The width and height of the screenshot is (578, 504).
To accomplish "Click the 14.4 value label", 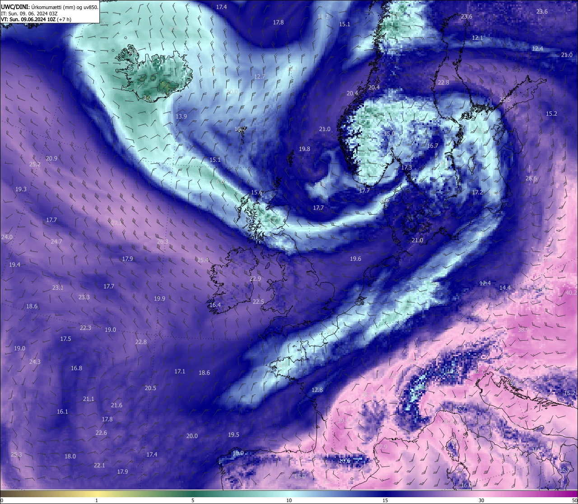I will tap(505, 288).
